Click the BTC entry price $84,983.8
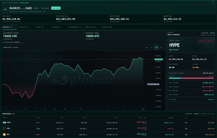Image resolution: width=217 pixels, height=138 pixels. [x=83, y=135]
